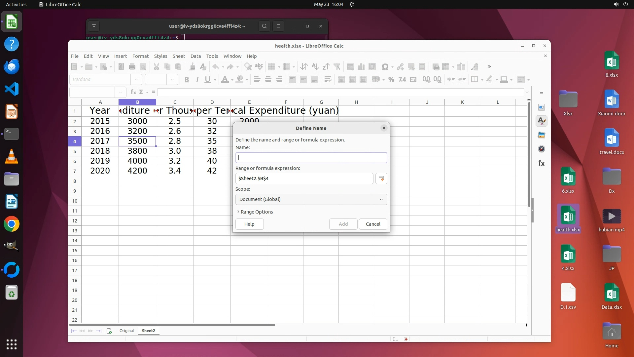This screenshot has height=357, width=634.
Task: Click the range shrink button in the dialog
Action: coord(381,178)
